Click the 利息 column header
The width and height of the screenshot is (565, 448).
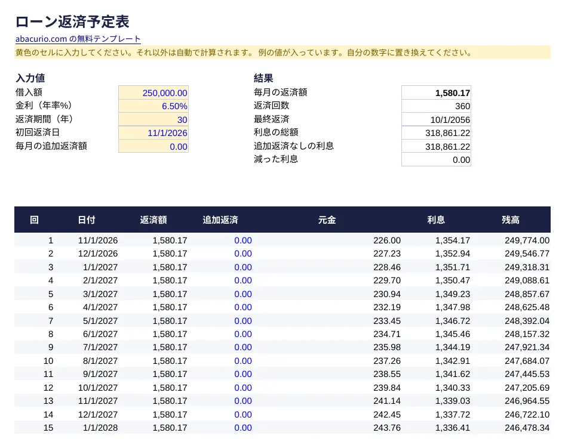click(x=436, y=220)
